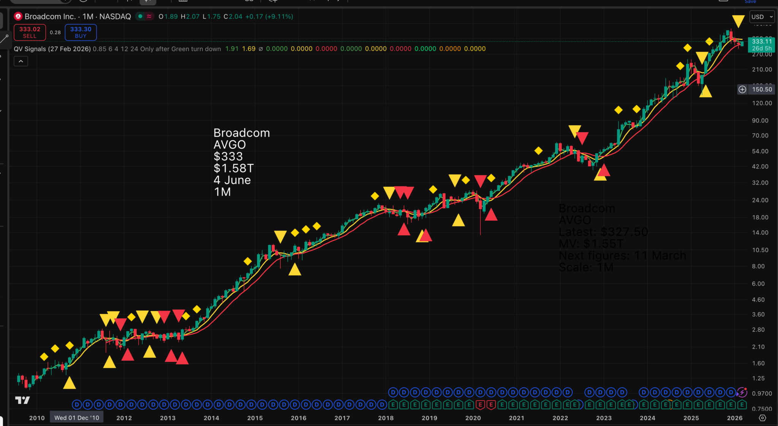The width and height of the screenshot is (778, 426).
Task: Click the rightmost green E earnings marker
Action: [742, 405]
